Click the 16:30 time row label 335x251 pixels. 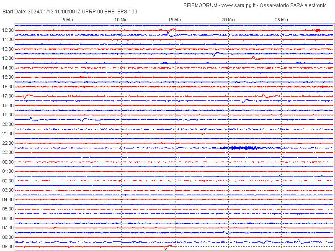(x=8, y=87)
